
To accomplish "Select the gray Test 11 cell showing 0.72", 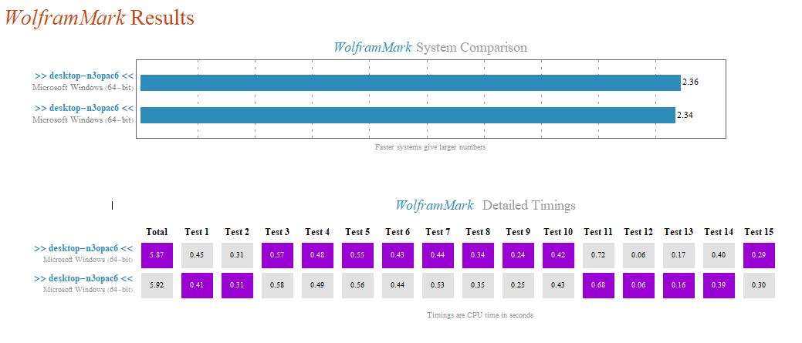I will tap(598, 255).
